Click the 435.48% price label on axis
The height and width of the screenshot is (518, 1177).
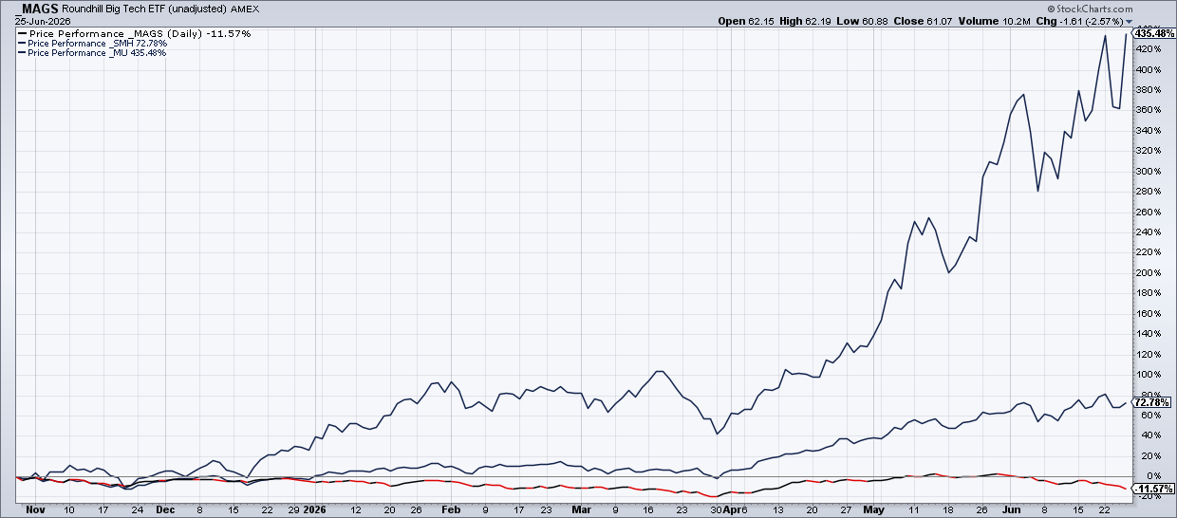click(x=1155, y=33)
